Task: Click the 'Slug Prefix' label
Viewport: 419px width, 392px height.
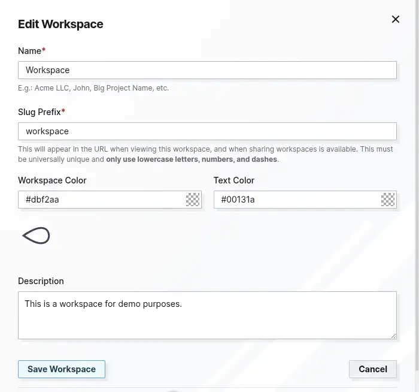Action: tap(41, 112)
